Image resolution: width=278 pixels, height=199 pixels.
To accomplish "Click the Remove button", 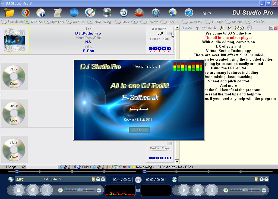I will [x=143, y=22].
